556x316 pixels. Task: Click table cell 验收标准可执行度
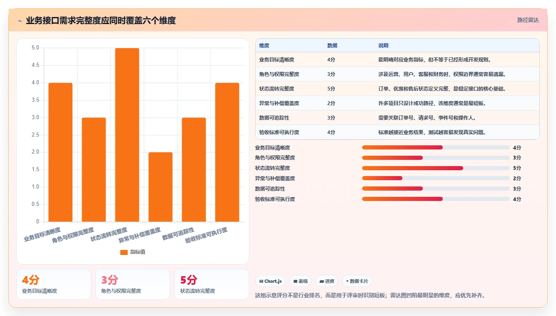(279, 132)
